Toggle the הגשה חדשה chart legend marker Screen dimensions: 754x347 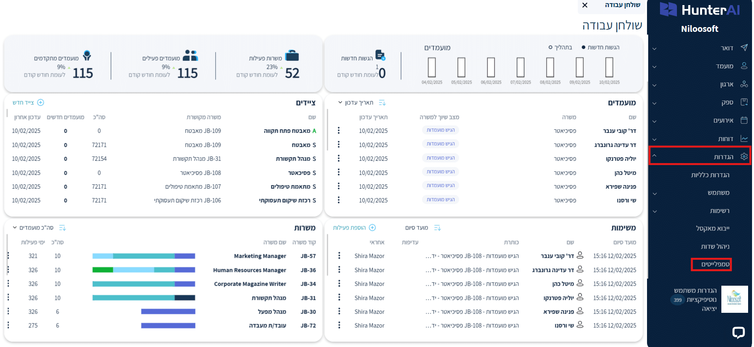[x=583, y=48]
